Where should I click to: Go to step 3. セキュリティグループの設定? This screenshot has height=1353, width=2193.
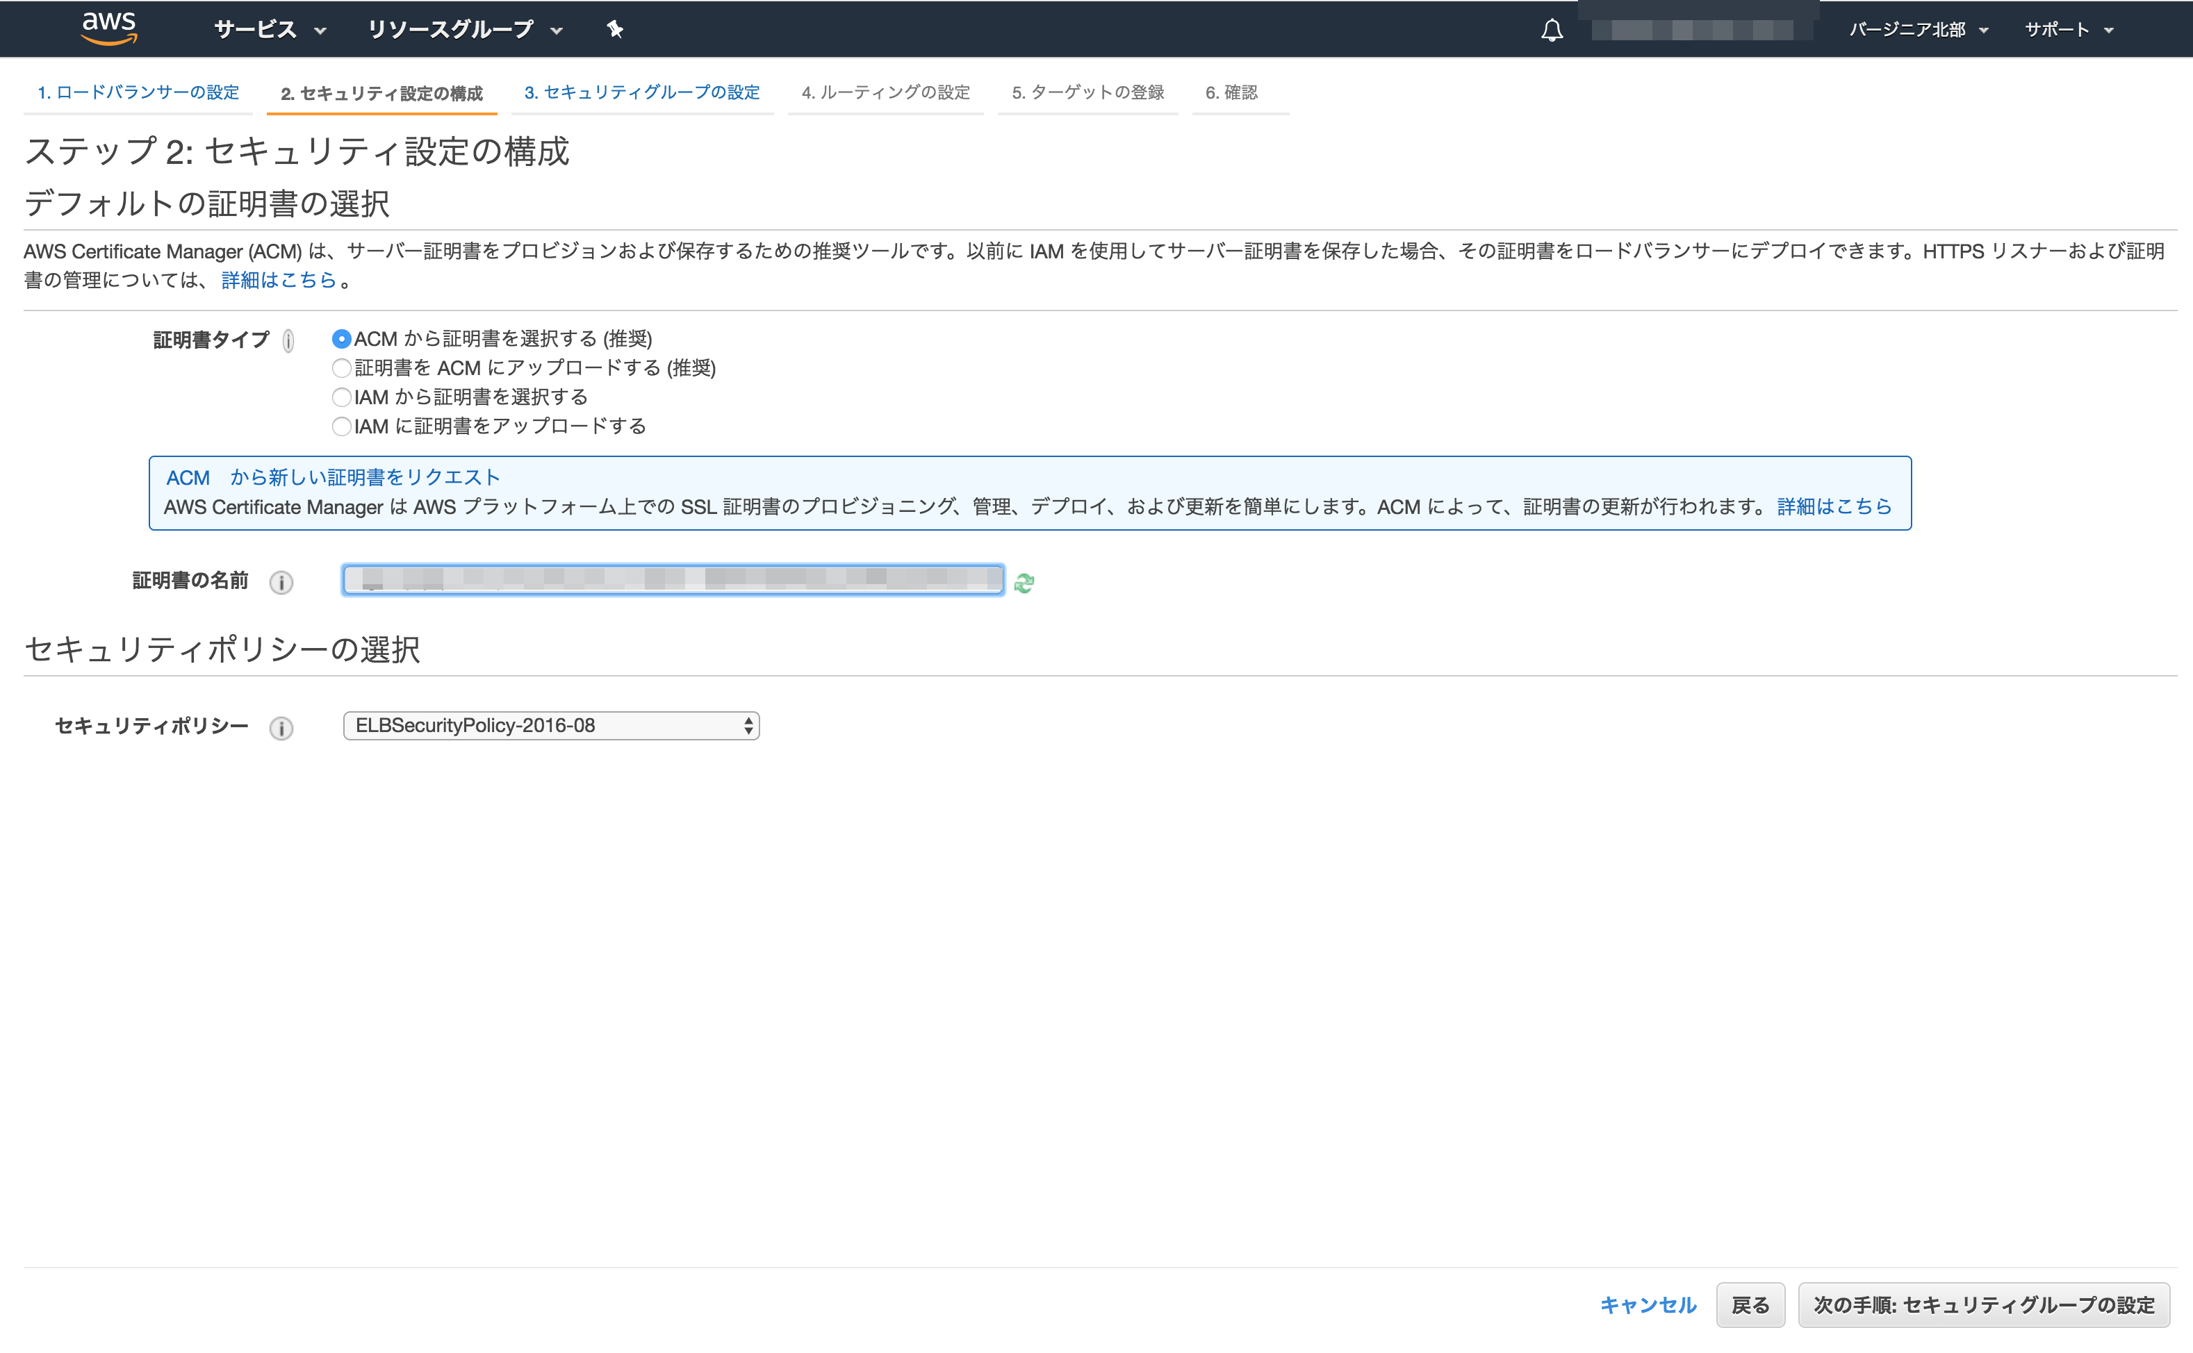(x=642, y=92)
